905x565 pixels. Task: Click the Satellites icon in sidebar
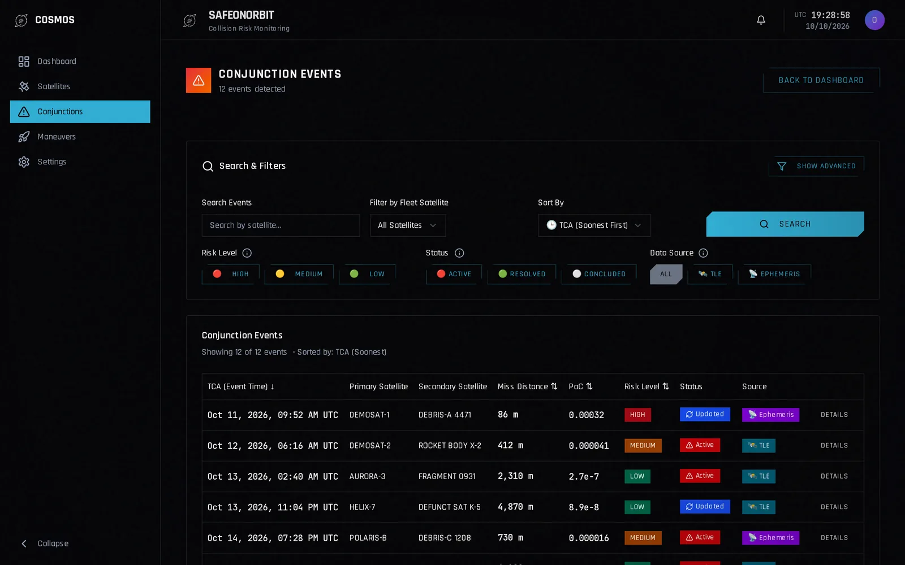[24, 86]
